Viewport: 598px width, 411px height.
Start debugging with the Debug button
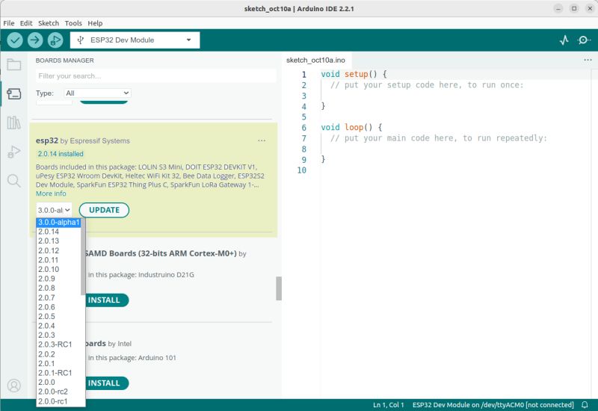pos(55,40)
